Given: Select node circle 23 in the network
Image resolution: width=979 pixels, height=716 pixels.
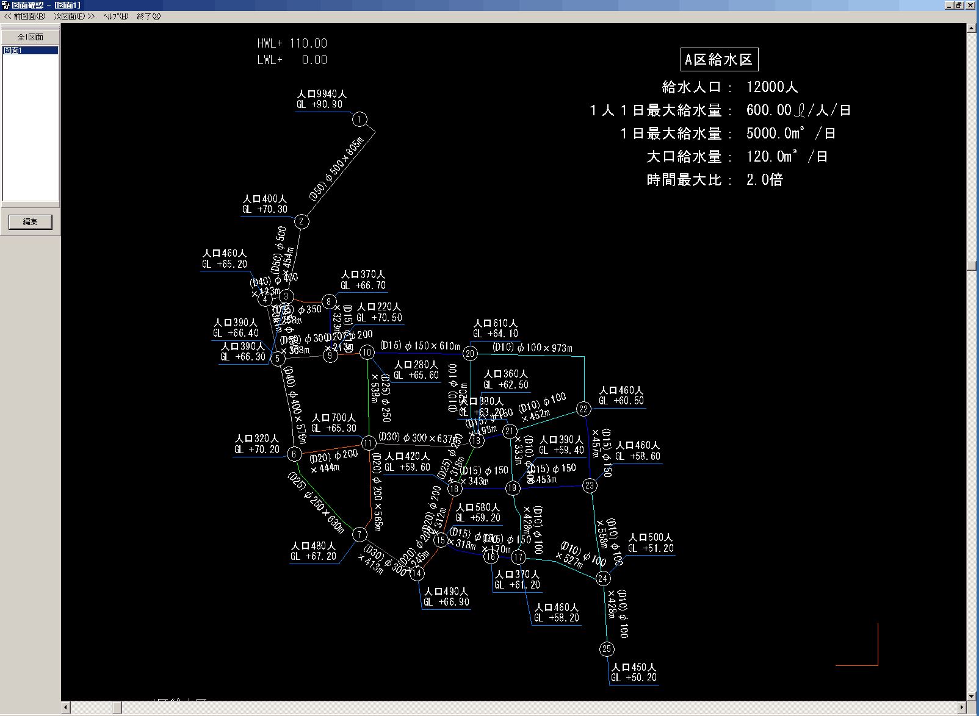Looking at the screenshot, I should pyautogui.click(x=589, y=485).
